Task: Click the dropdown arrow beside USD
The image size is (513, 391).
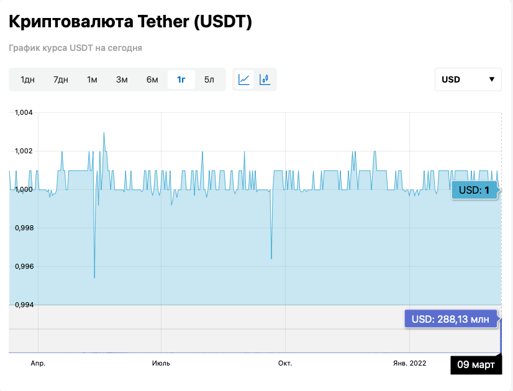Action: [491, 79]
